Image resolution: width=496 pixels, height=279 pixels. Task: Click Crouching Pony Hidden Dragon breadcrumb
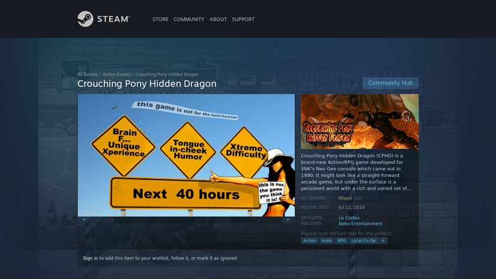[x=167, y=74]
